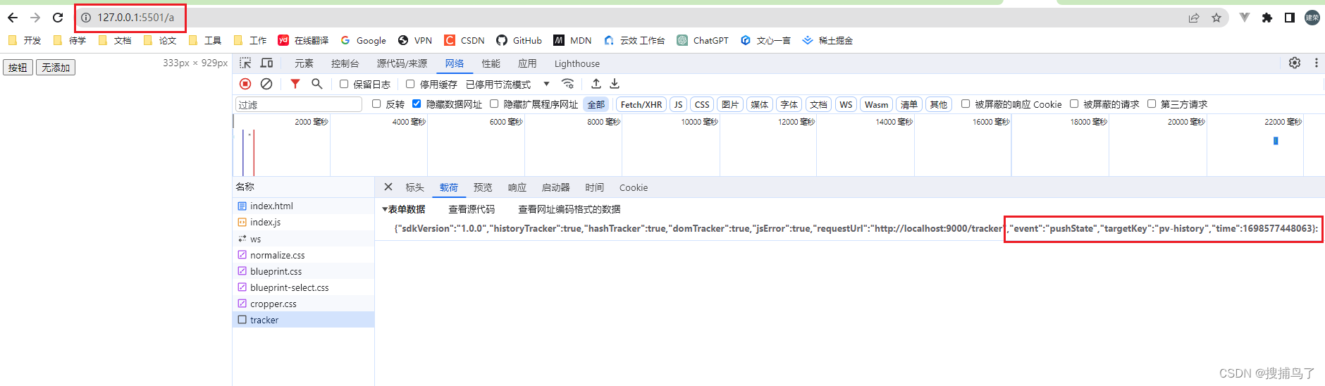Import HAR file upload arrow icon
The height and width of the screenshot is (386, 1325).
[596, 84]
